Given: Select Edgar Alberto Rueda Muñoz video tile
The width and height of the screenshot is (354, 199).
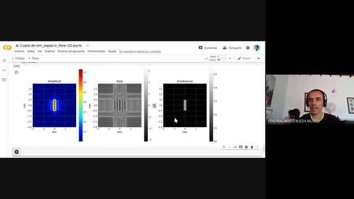Looking at the screenshot, I should point(310,99).
